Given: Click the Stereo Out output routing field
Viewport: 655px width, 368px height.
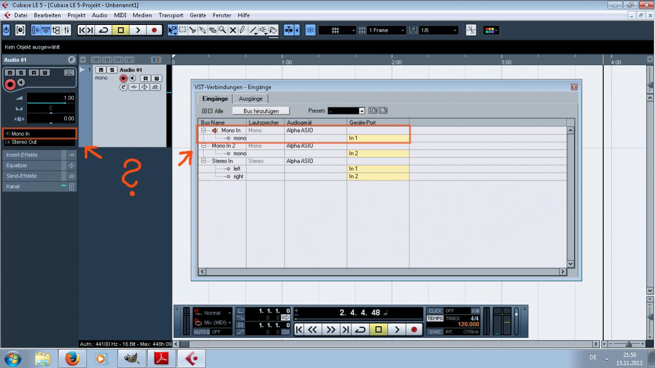Looking at the screenshot, I should [x=39, y=142].
